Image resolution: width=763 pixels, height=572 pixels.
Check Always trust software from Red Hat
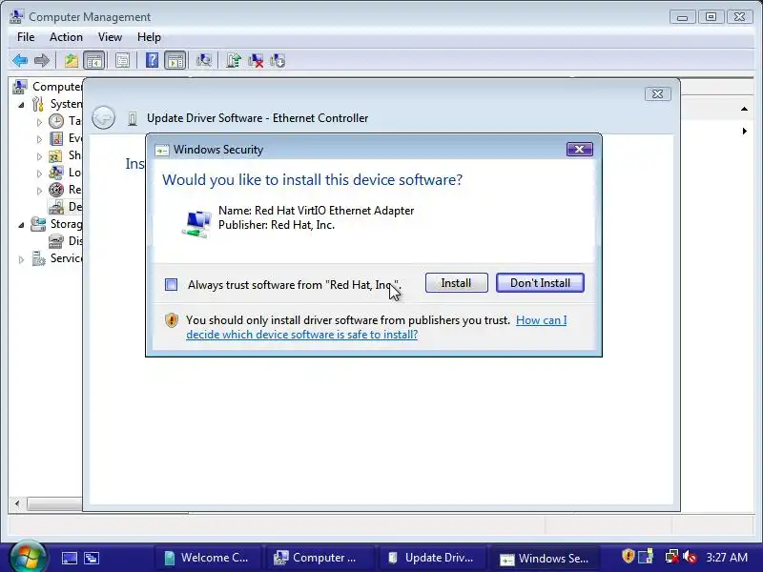(x=171, y=284)
